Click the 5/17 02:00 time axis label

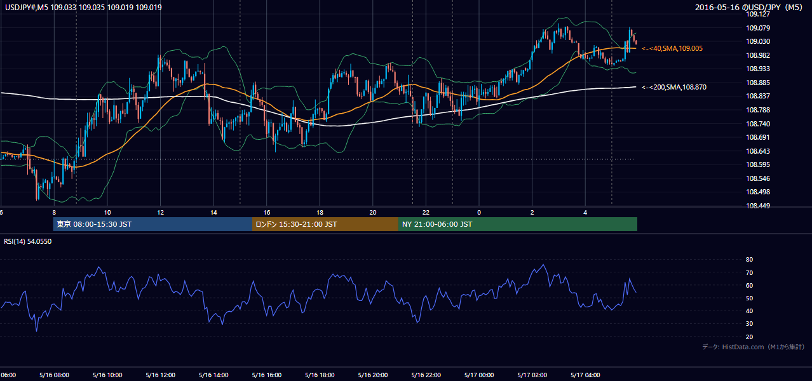[532, 375]
